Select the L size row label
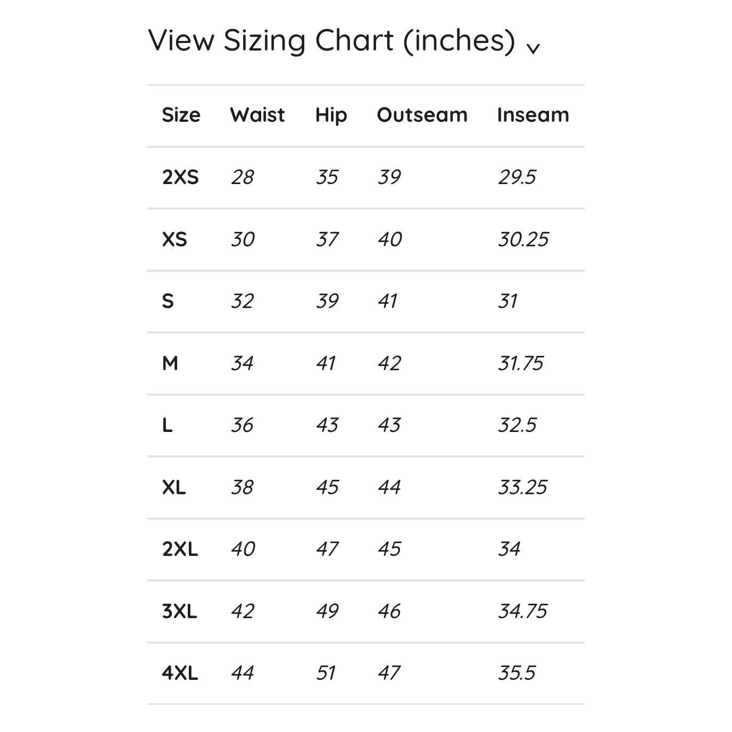 167,425
